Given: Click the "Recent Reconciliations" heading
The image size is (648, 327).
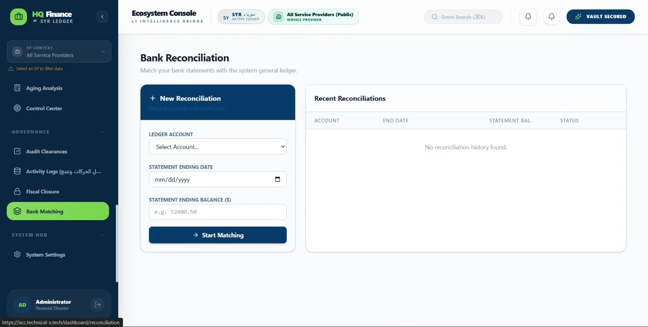Looking at the screenshot, I should (350, 98).
